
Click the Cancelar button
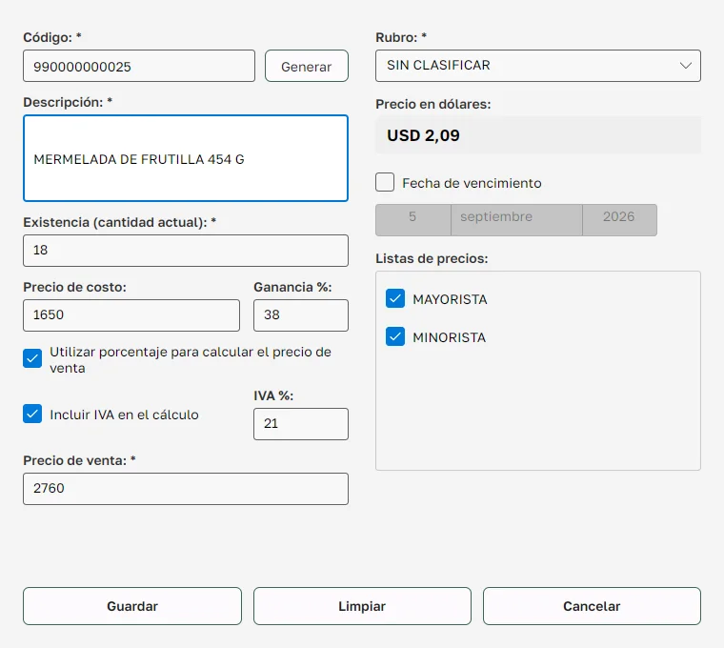[x=592, y=606]
